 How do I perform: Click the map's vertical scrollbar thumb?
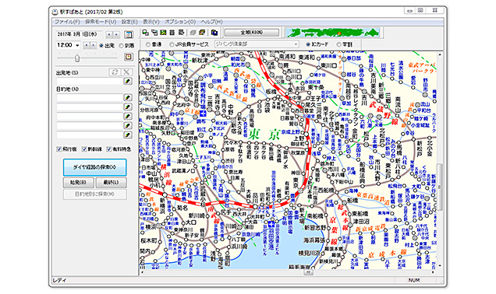pos(439,187)
